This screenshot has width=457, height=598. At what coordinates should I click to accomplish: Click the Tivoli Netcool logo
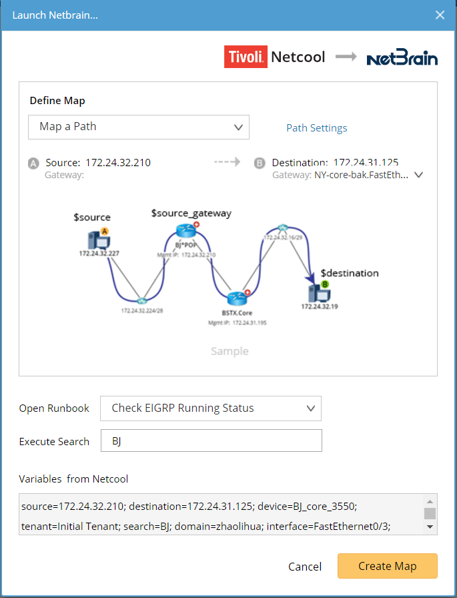[275, 57]
